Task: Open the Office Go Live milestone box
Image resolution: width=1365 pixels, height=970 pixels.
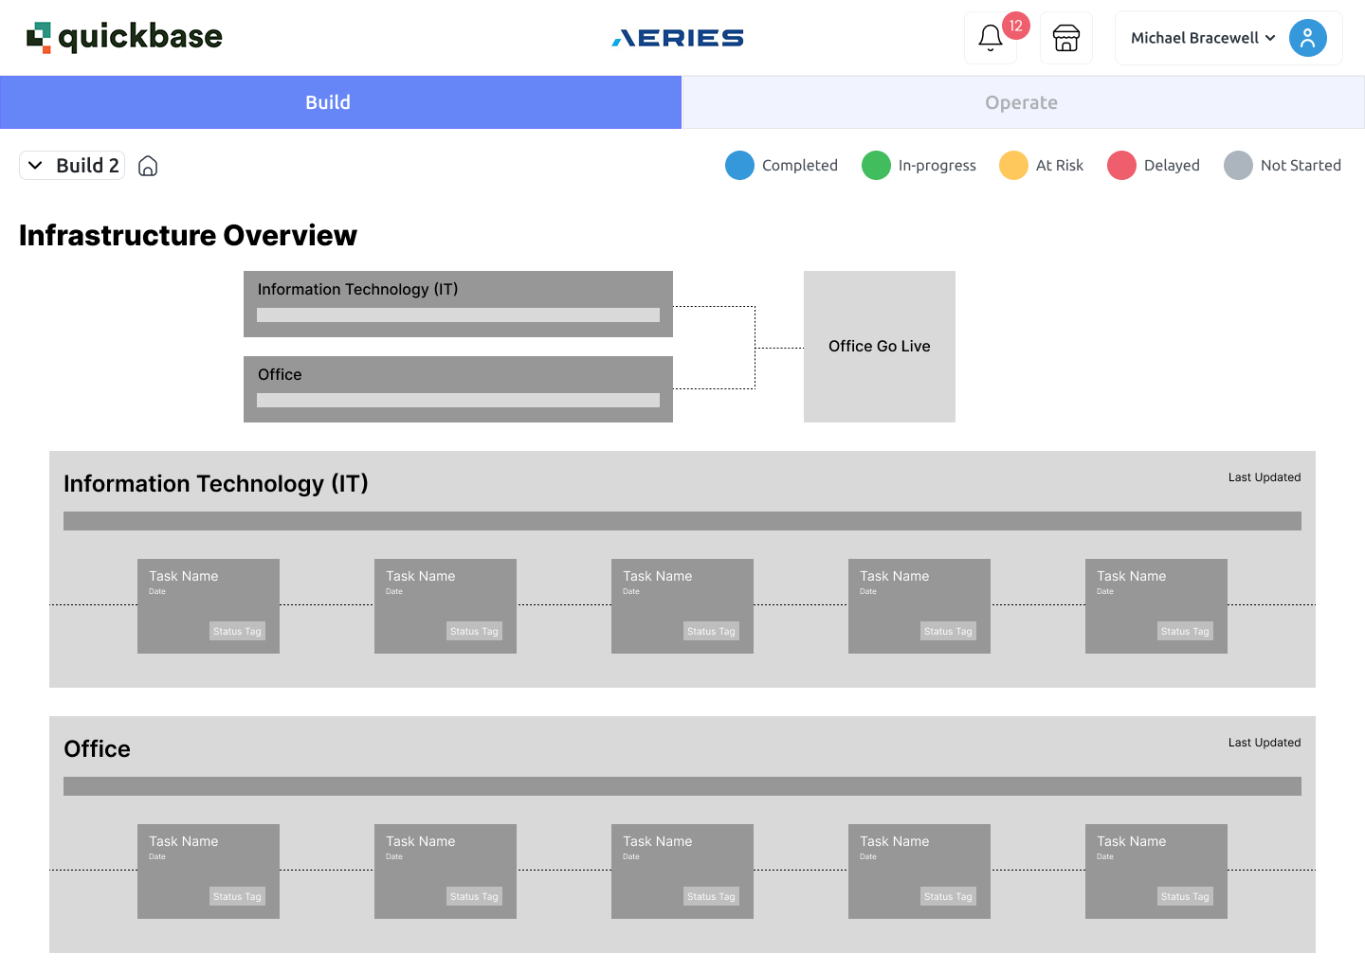Action: click(x=880, y=347)
